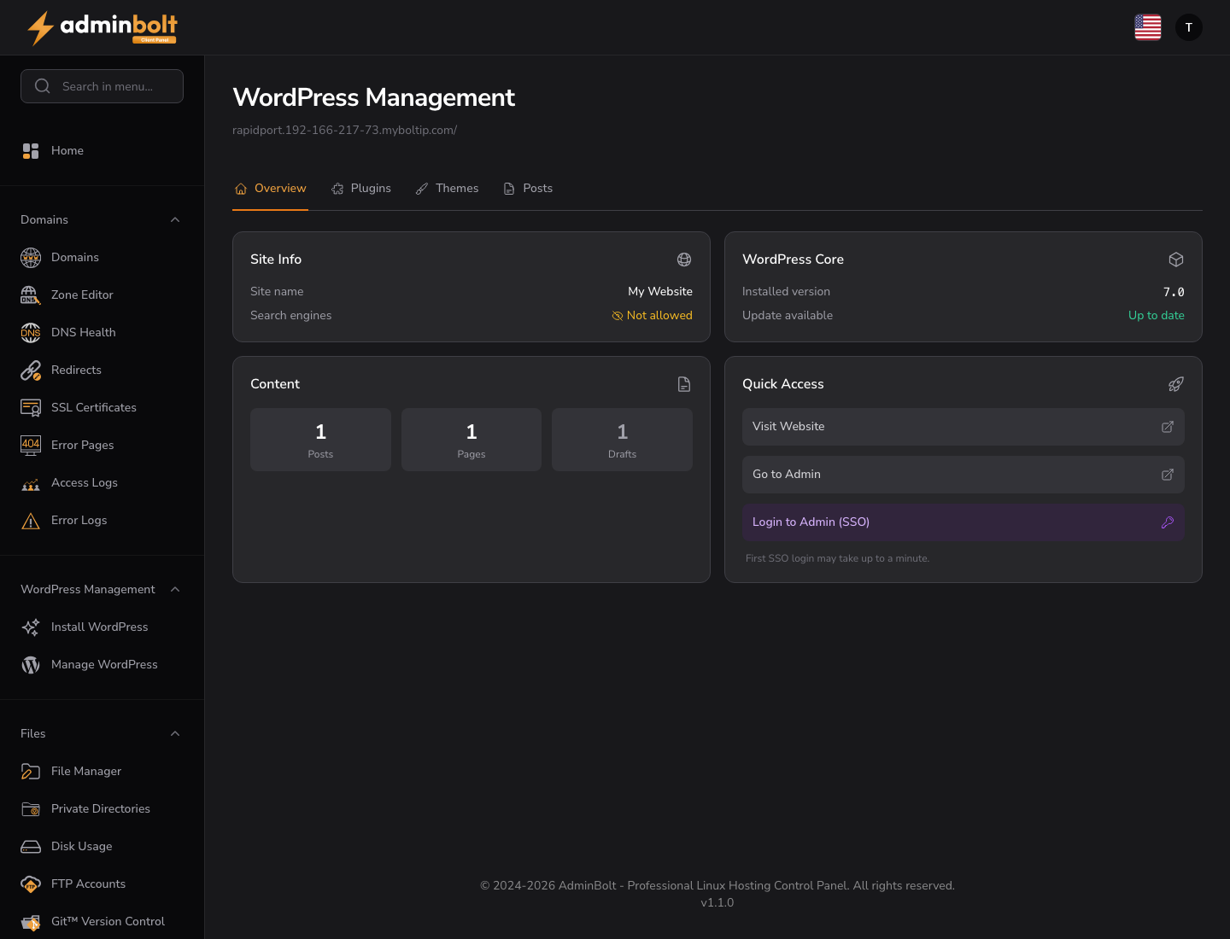The image size is (1230, 939).
Task: Click the Zone Editor DNS icon
Action: [31, 295]
